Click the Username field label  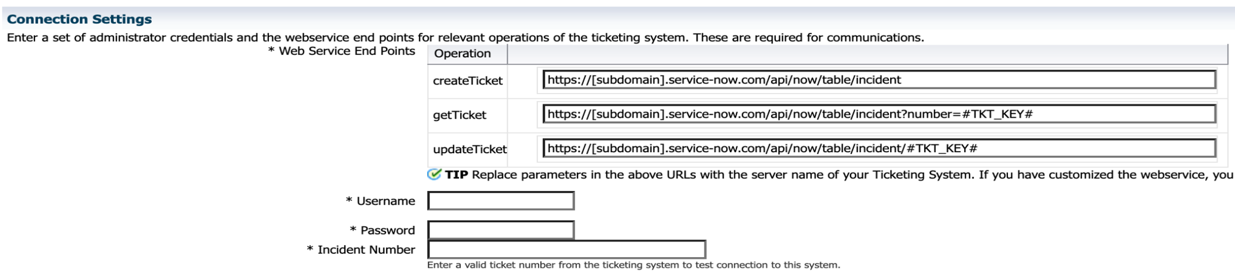coord(386,201)
